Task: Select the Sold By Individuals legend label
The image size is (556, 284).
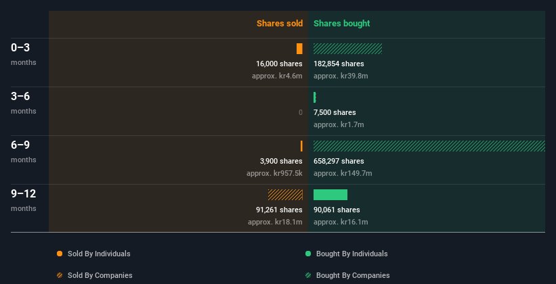Action: [x=99, y=254]
